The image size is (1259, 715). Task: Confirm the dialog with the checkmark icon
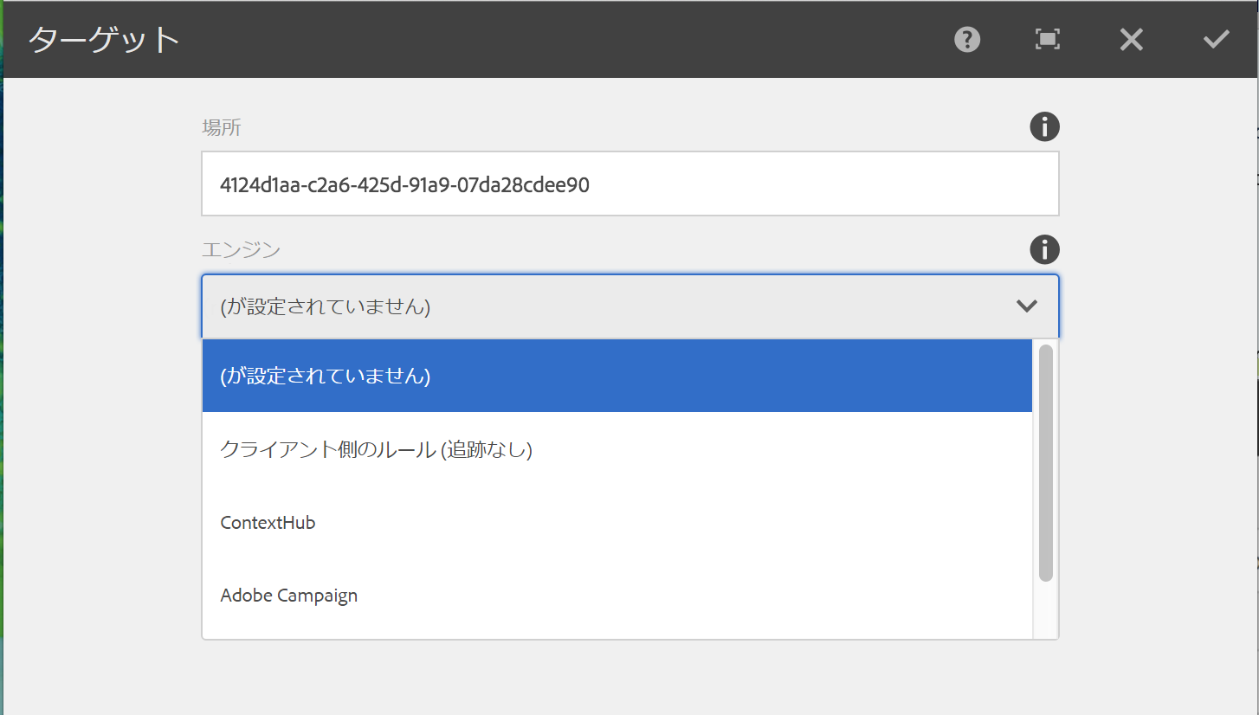point(1216,39)
